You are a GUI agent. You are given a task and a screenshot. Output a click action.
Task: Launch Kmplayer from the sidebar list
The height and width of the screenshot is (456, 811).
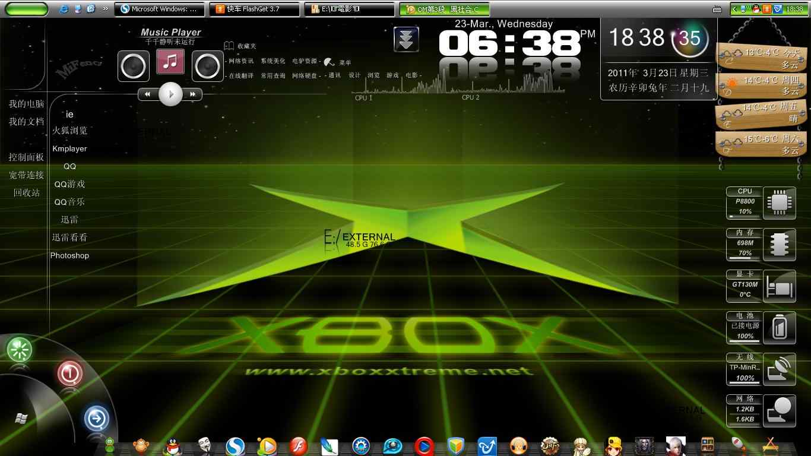click(69, 148)
